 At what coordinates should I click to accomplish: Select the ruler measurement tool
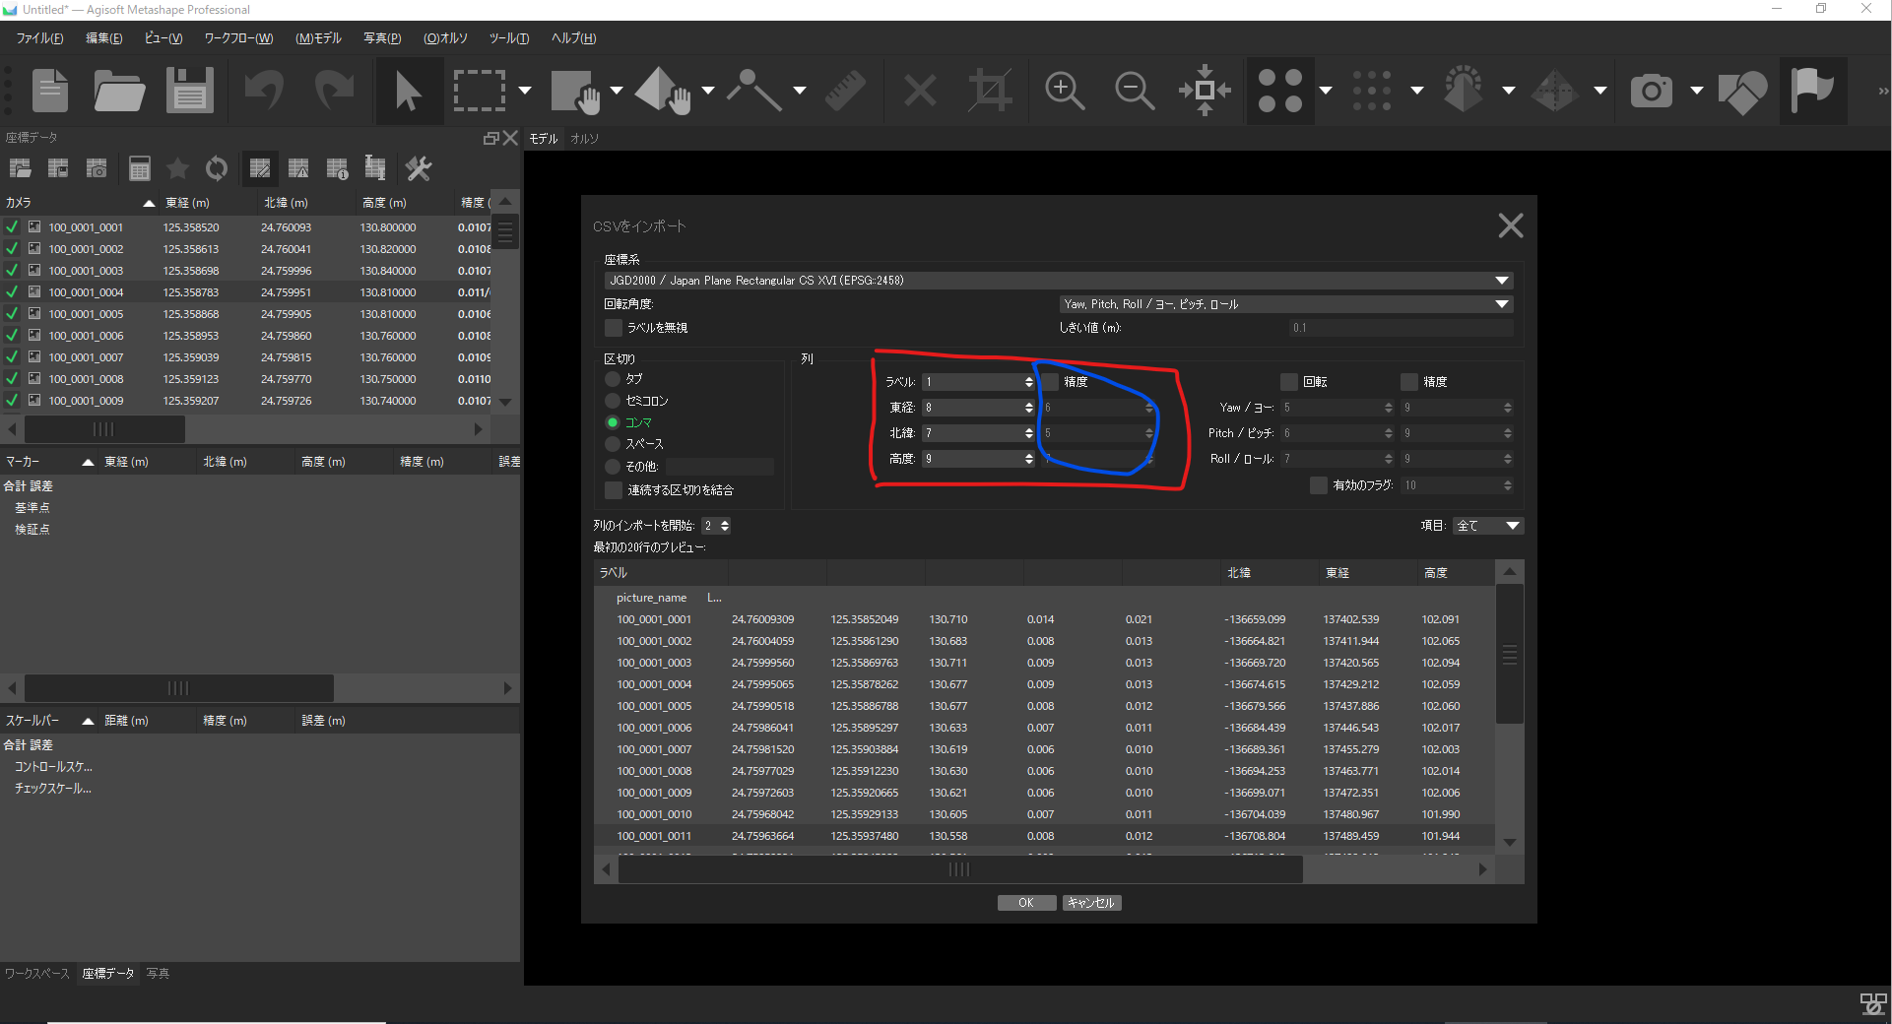[844, 91]
